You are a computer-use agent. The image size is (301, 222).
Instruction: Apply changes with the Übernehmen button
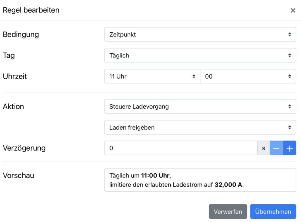click(x=273, y=212)
